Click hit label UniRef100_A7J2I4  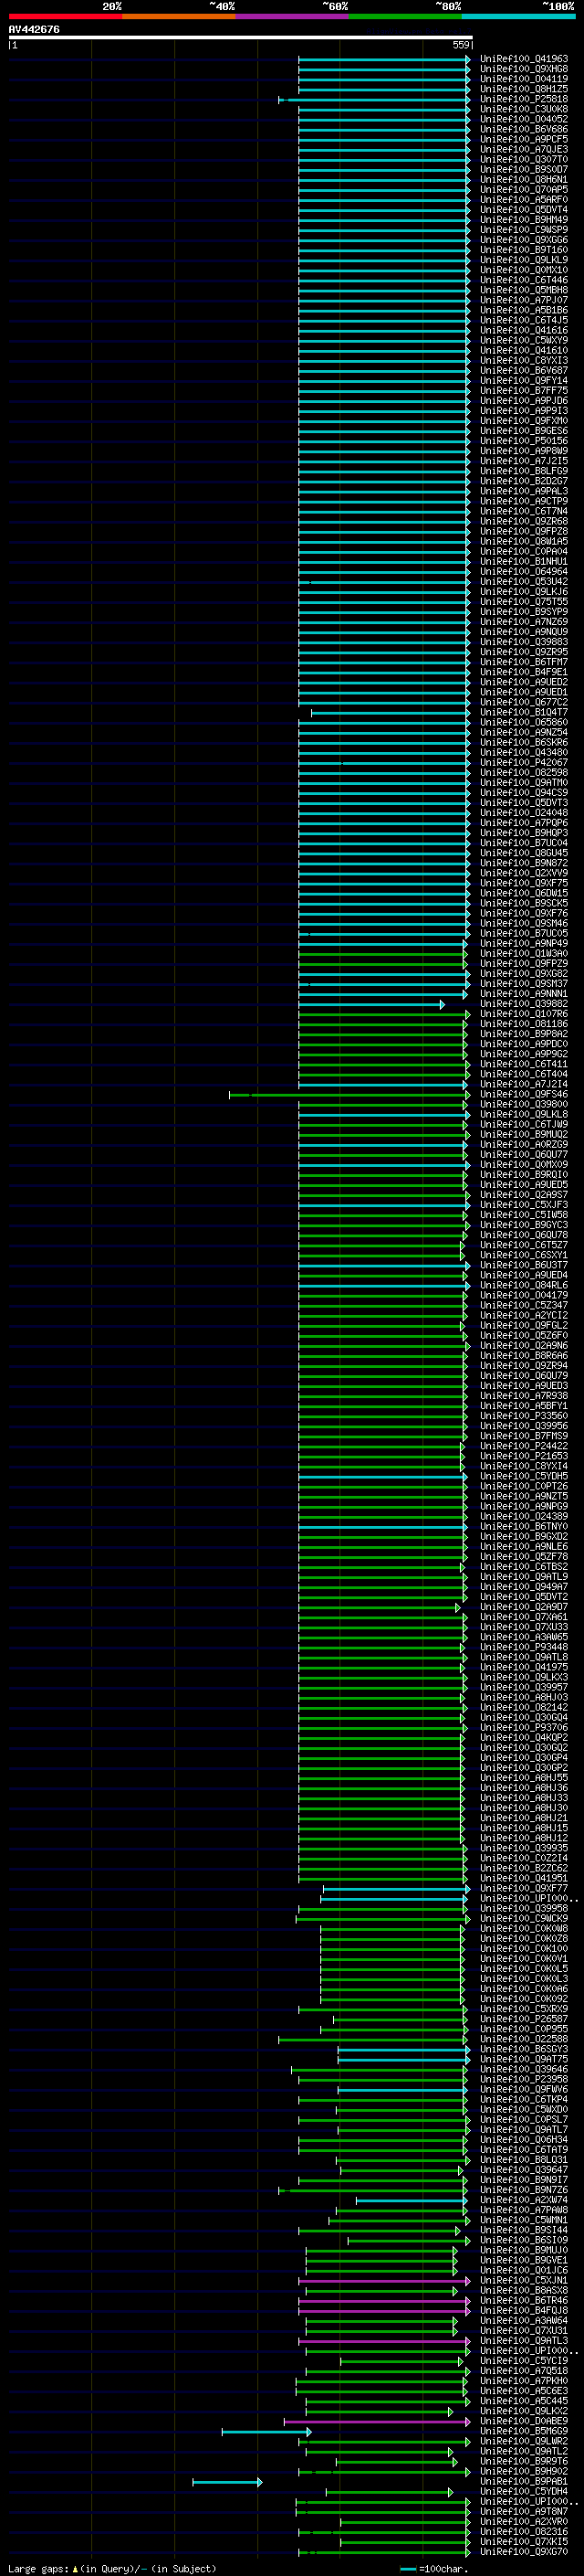(523, 1084)
